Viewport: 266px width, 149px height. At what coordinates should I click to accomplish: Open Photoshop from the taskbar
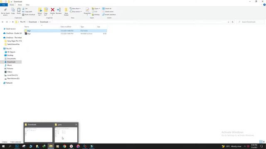click(17, 146)
